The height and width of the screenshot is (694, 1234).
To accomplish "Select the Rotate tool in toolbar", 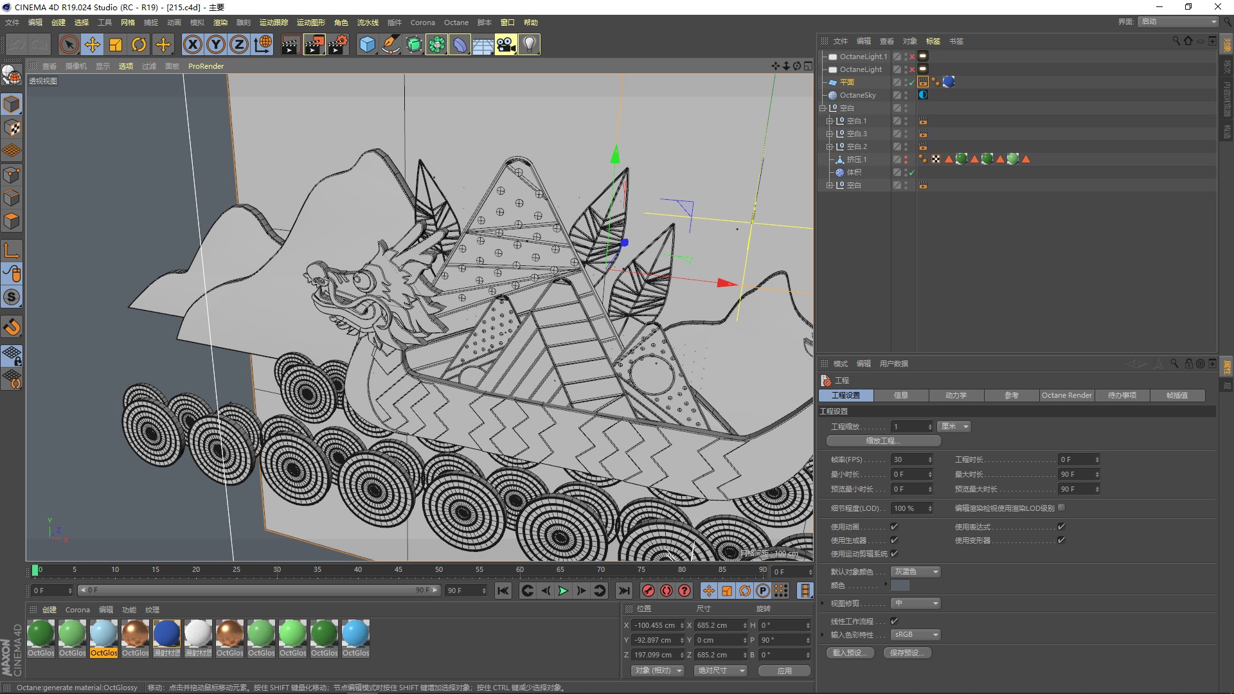I will (x=139, y=44).
